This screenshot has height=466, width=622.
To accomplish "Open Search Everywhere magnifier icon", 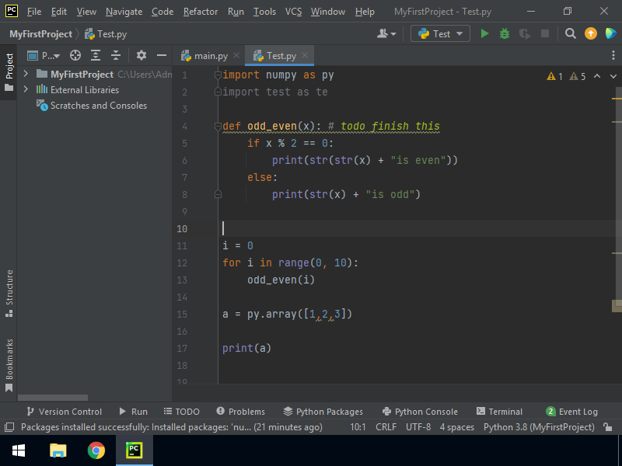I will click(x=571, y=33).
